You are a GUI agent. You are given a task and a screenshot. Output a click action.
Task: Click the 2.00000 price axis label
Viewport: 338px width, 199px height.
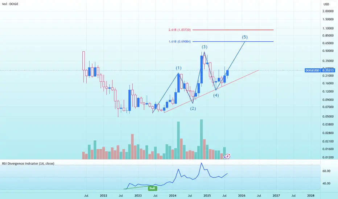pyautogui.click(x=328, y=11)
